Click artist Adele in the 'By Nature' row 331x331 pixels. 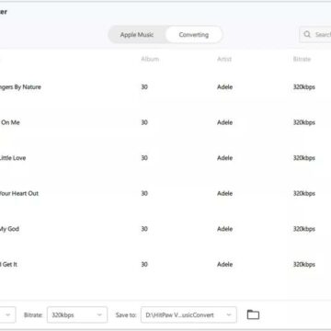tap(225, 86)
